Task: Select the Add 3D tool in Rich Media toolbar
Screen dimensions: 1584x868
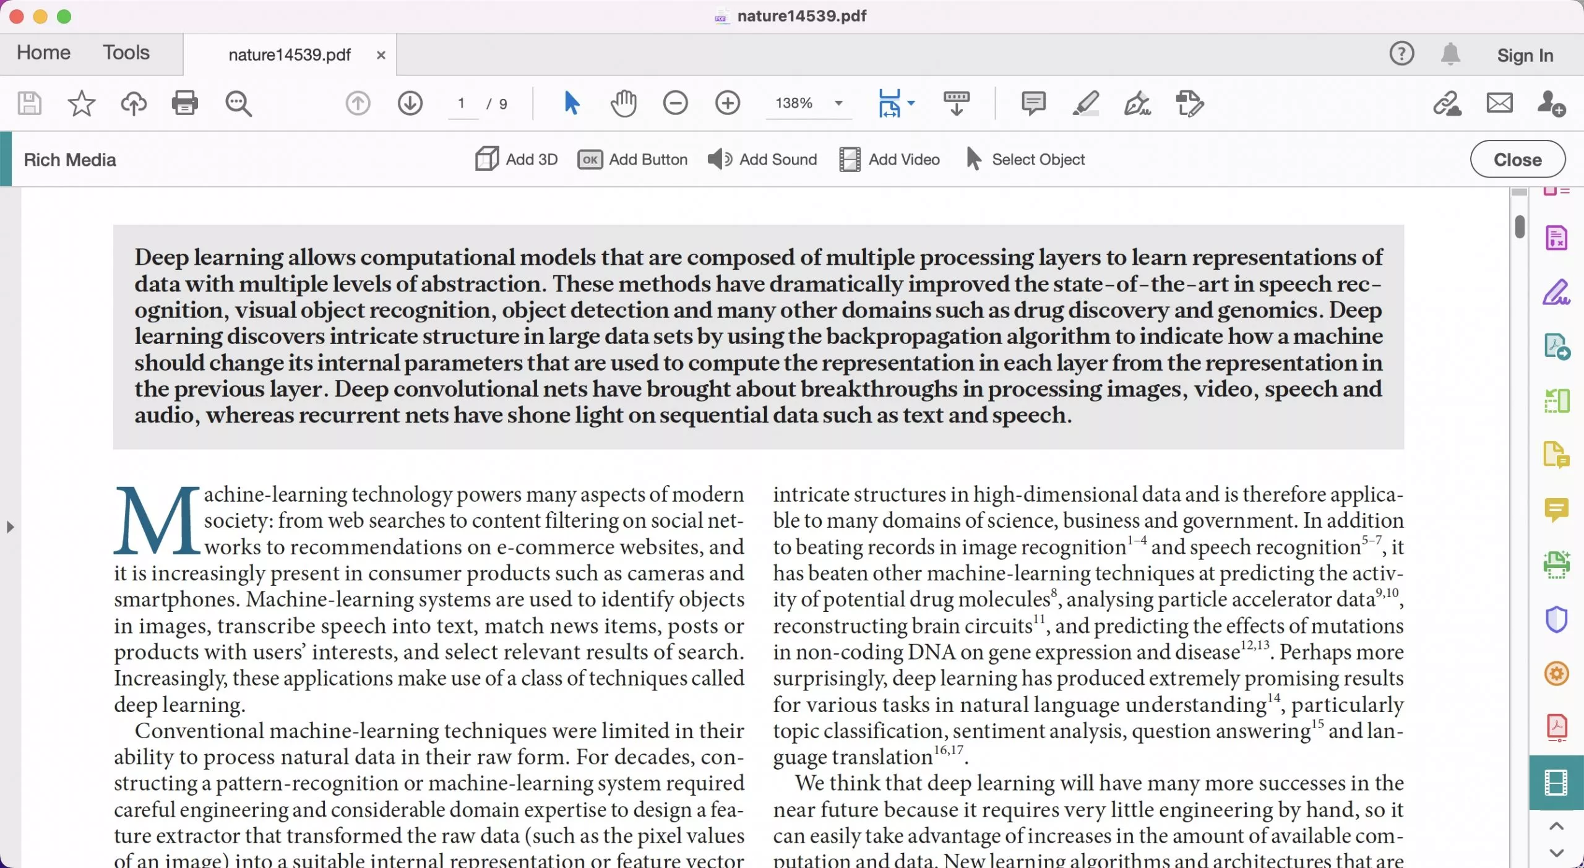Action: tap(515, 159)
